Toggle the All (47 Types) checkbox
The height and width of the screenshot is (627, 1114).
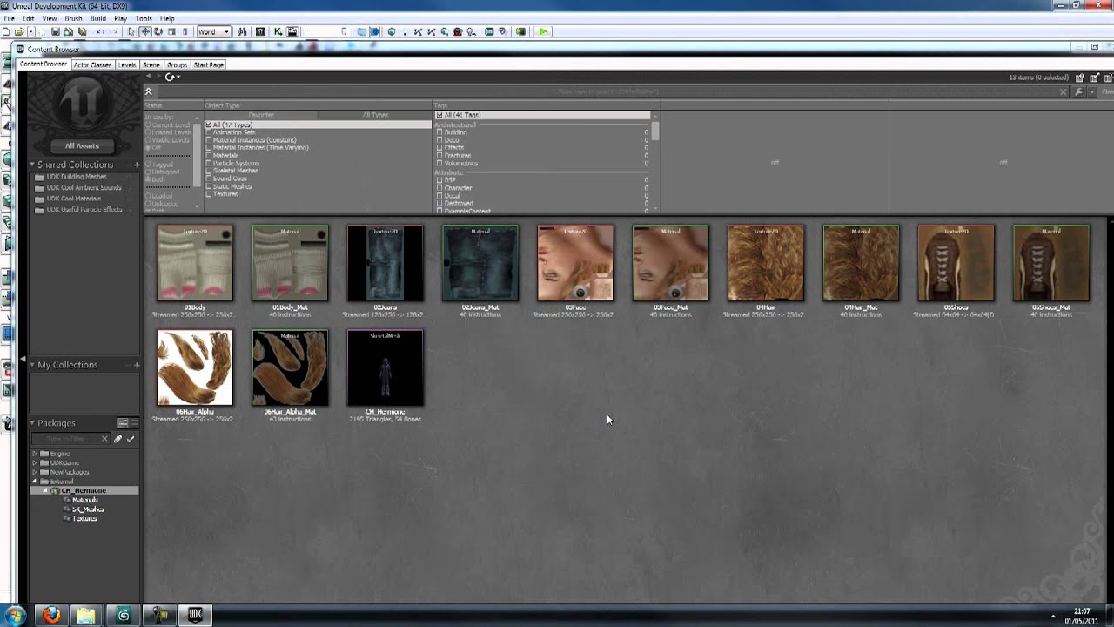209,125
